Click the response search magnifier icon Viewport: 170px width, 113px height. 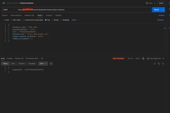click(x=163, y=64)
